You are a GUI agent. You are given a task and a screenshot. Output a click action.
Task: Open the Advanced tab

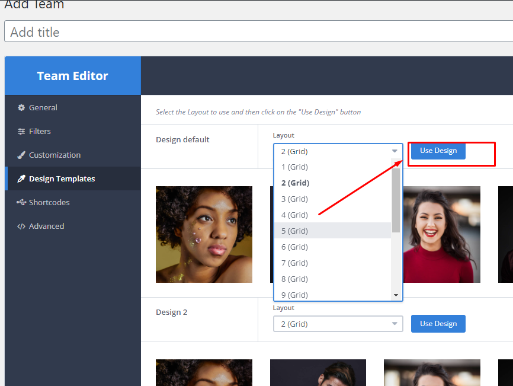73,227
